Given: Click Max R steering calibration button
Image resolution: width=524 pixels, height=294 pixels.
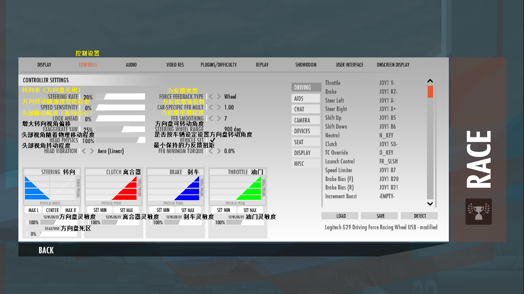Looking at the screenshot, I should pos(70,210).
